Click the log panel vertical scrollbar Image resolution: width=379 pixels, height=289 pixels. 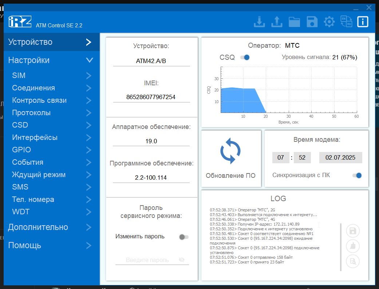pyautogui.click(x=341, y=247)
